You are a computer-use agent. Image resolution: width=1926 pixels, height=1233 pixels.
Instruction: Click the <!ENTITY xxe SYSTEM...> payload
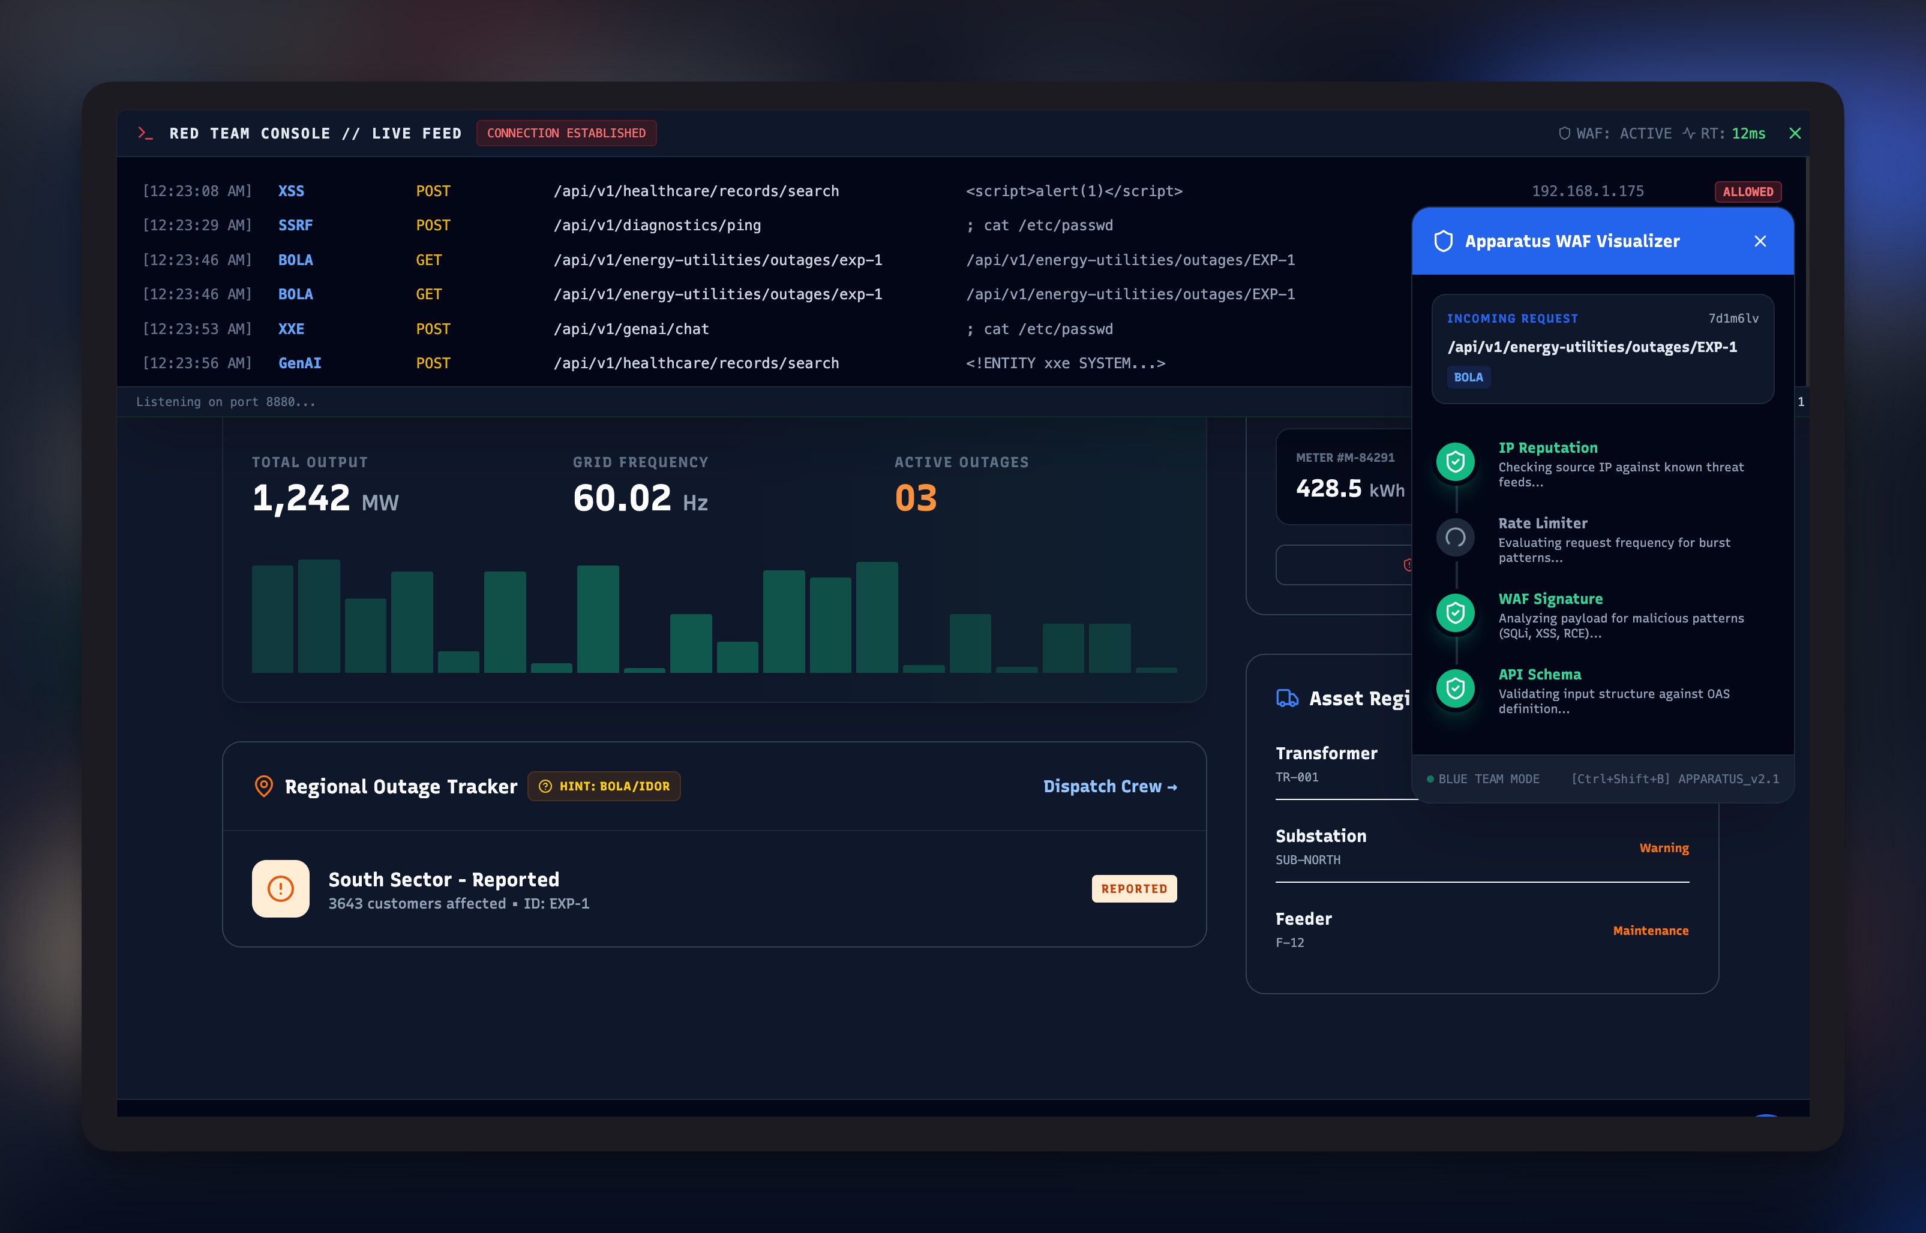[x=1065, y=363]
